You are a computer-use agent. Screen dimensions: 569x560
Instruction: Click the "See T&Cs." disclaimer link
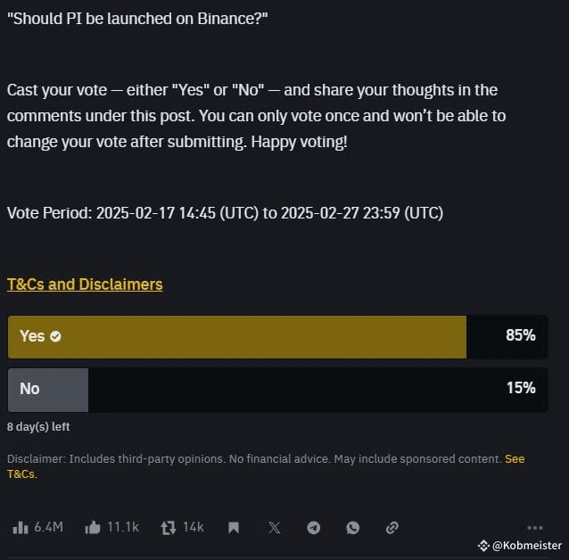pos(515,459)
